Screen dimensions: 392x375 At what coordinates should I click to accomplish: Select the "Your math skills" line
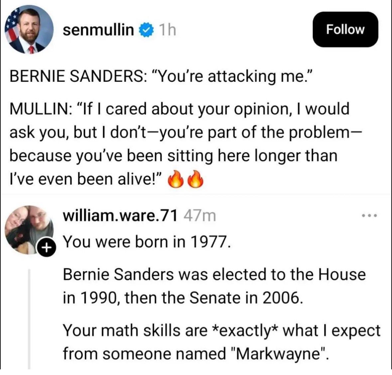[x=221, y=342]
